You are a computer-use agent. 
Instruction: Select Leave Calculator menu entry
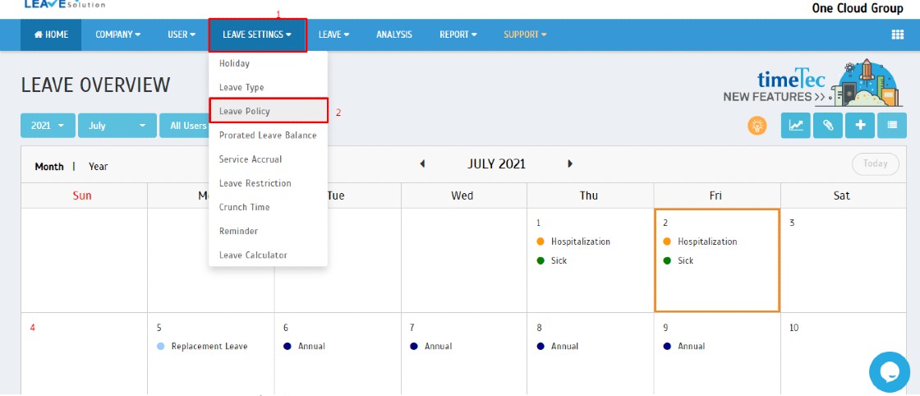tap(268, 256)
